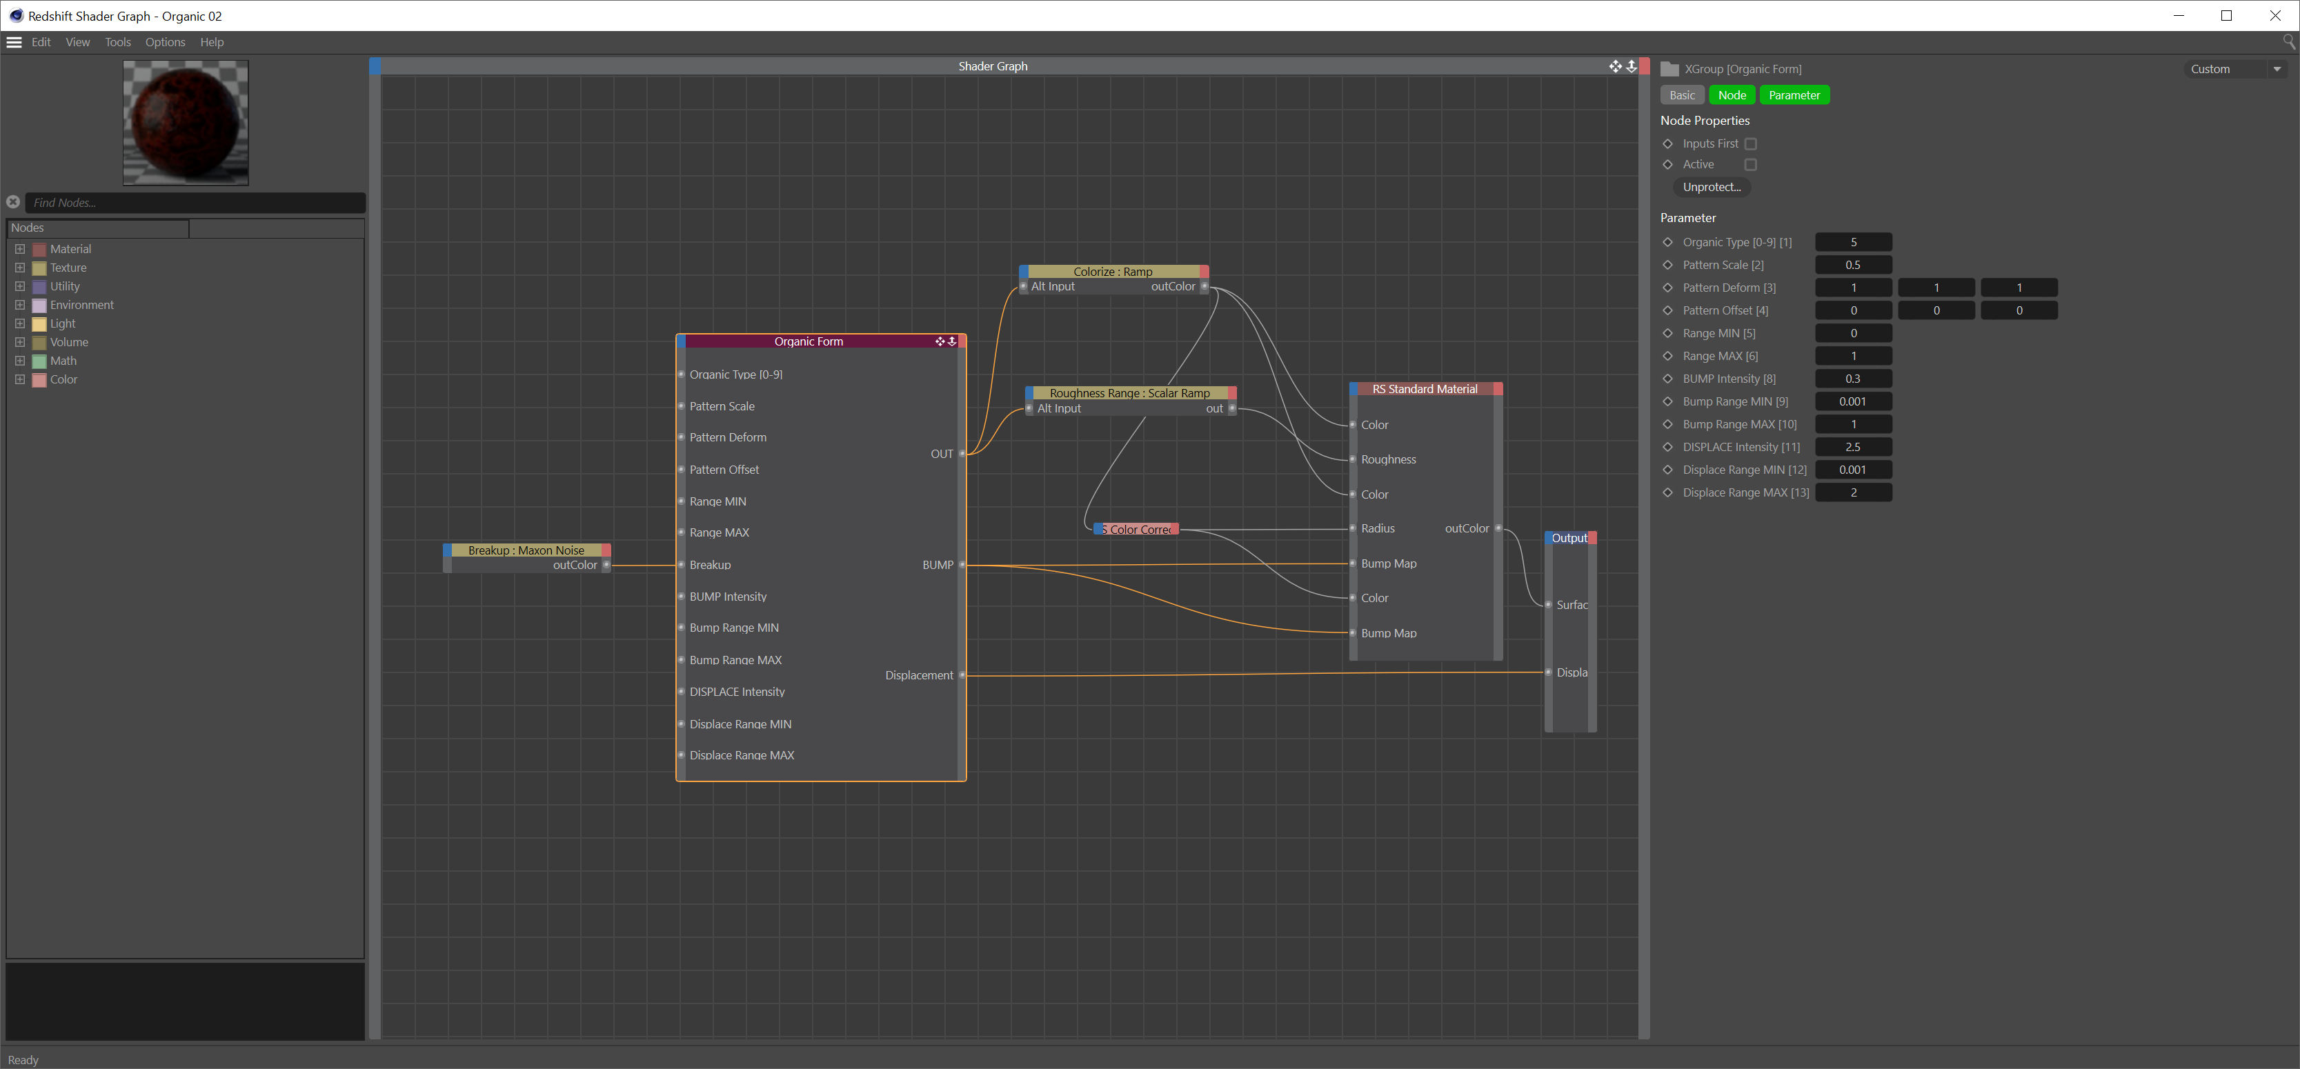Expand the Texture node category

(19, 268)
